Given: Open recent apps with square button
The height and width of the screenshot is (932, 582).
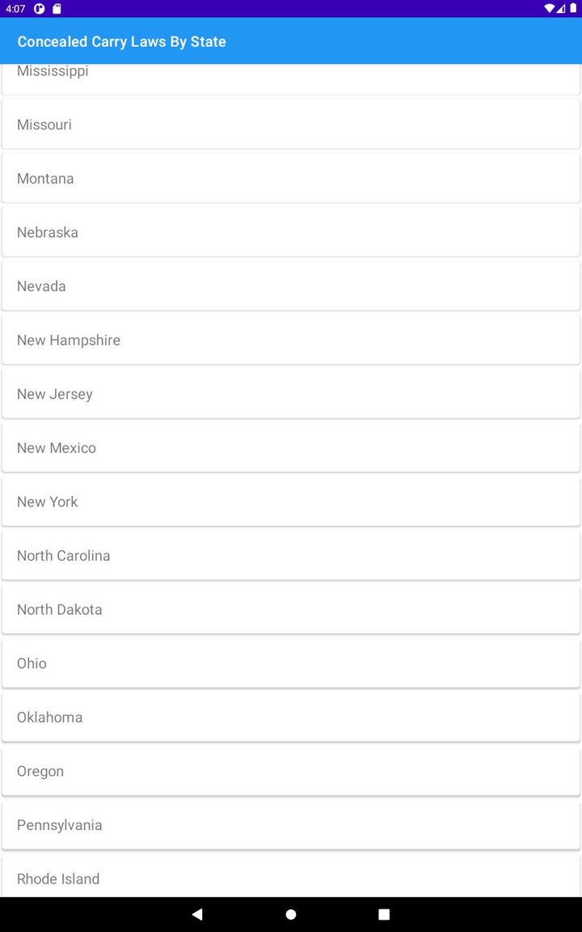Looking at the screenshot, I should (x=384, y=914).
